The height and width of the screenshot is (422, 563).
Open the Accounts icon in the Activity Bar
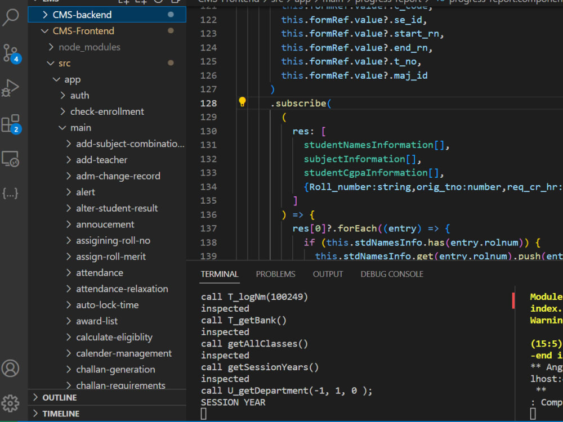click(11, 369)
